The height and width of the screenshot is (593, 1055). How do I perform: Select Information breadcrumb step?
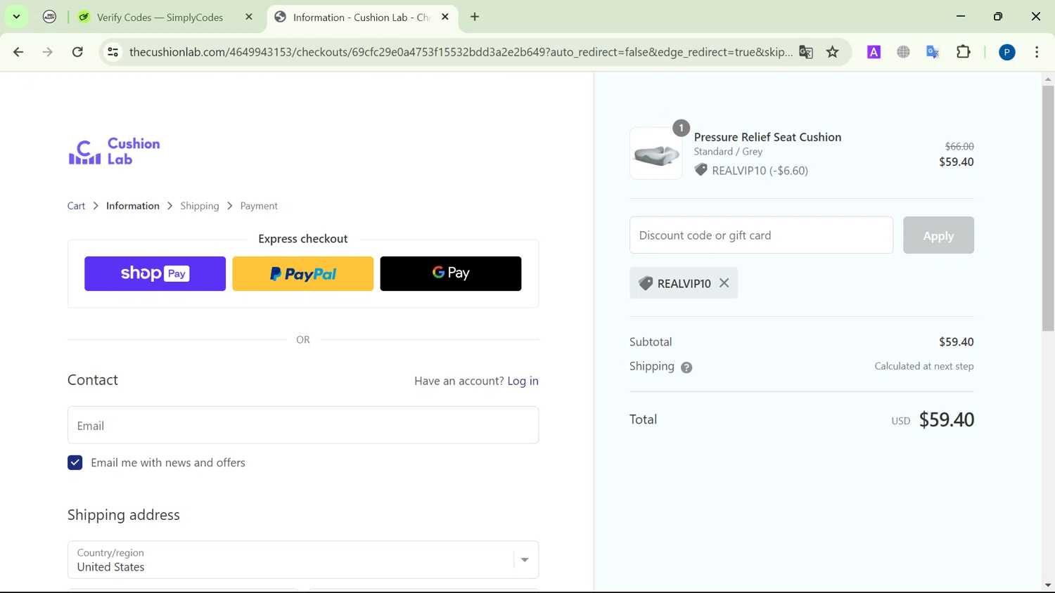133,206
